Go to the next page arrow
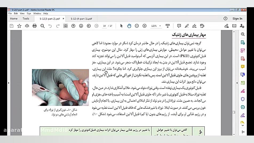This screenshot has width=254, height=143. click(x=81, y=26)
